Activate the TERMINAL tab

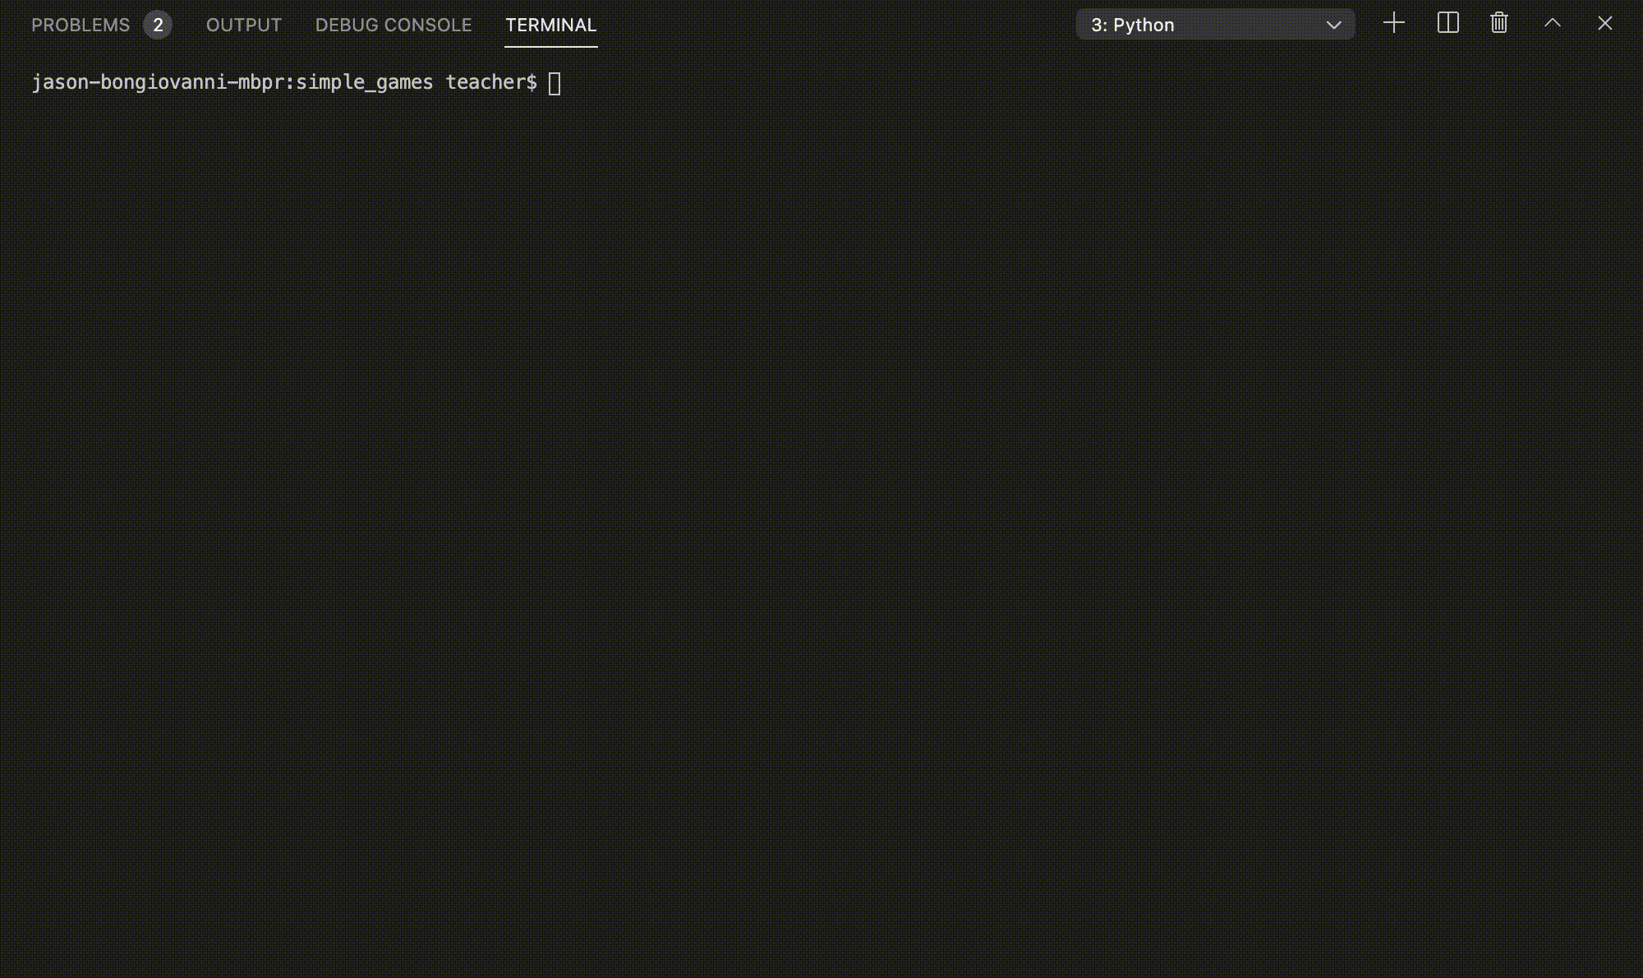pyautogui.click(x=550, y=24)
